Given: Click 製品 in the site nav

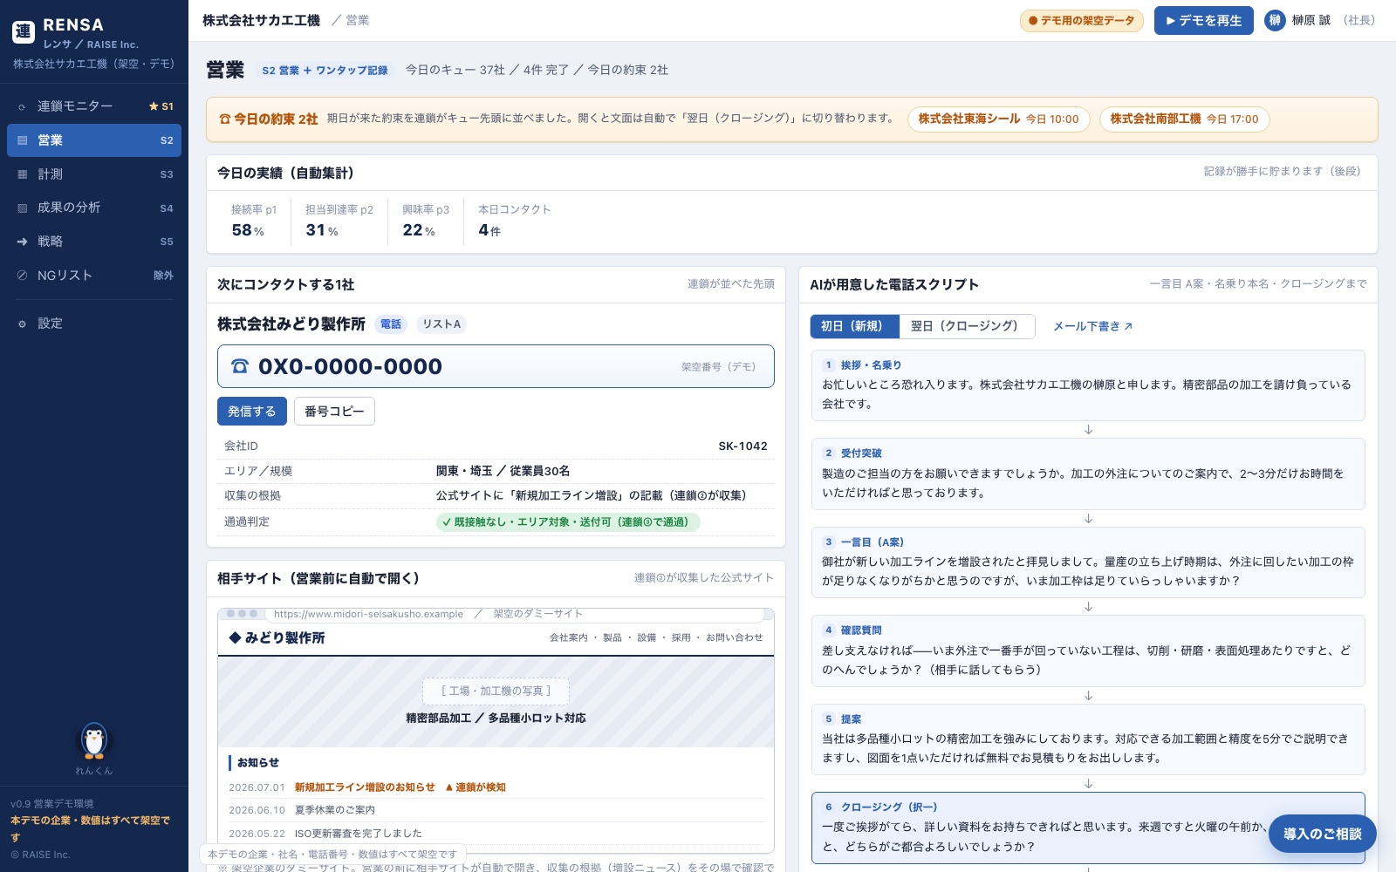Looking at the screenshot, I should (612, 638).
